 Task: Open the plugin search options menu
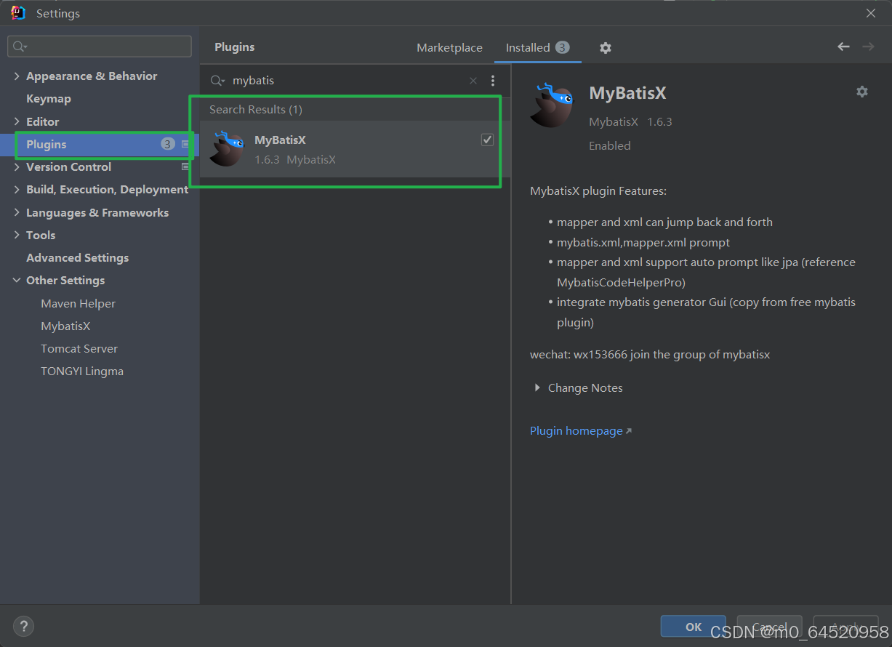(493, 81)
